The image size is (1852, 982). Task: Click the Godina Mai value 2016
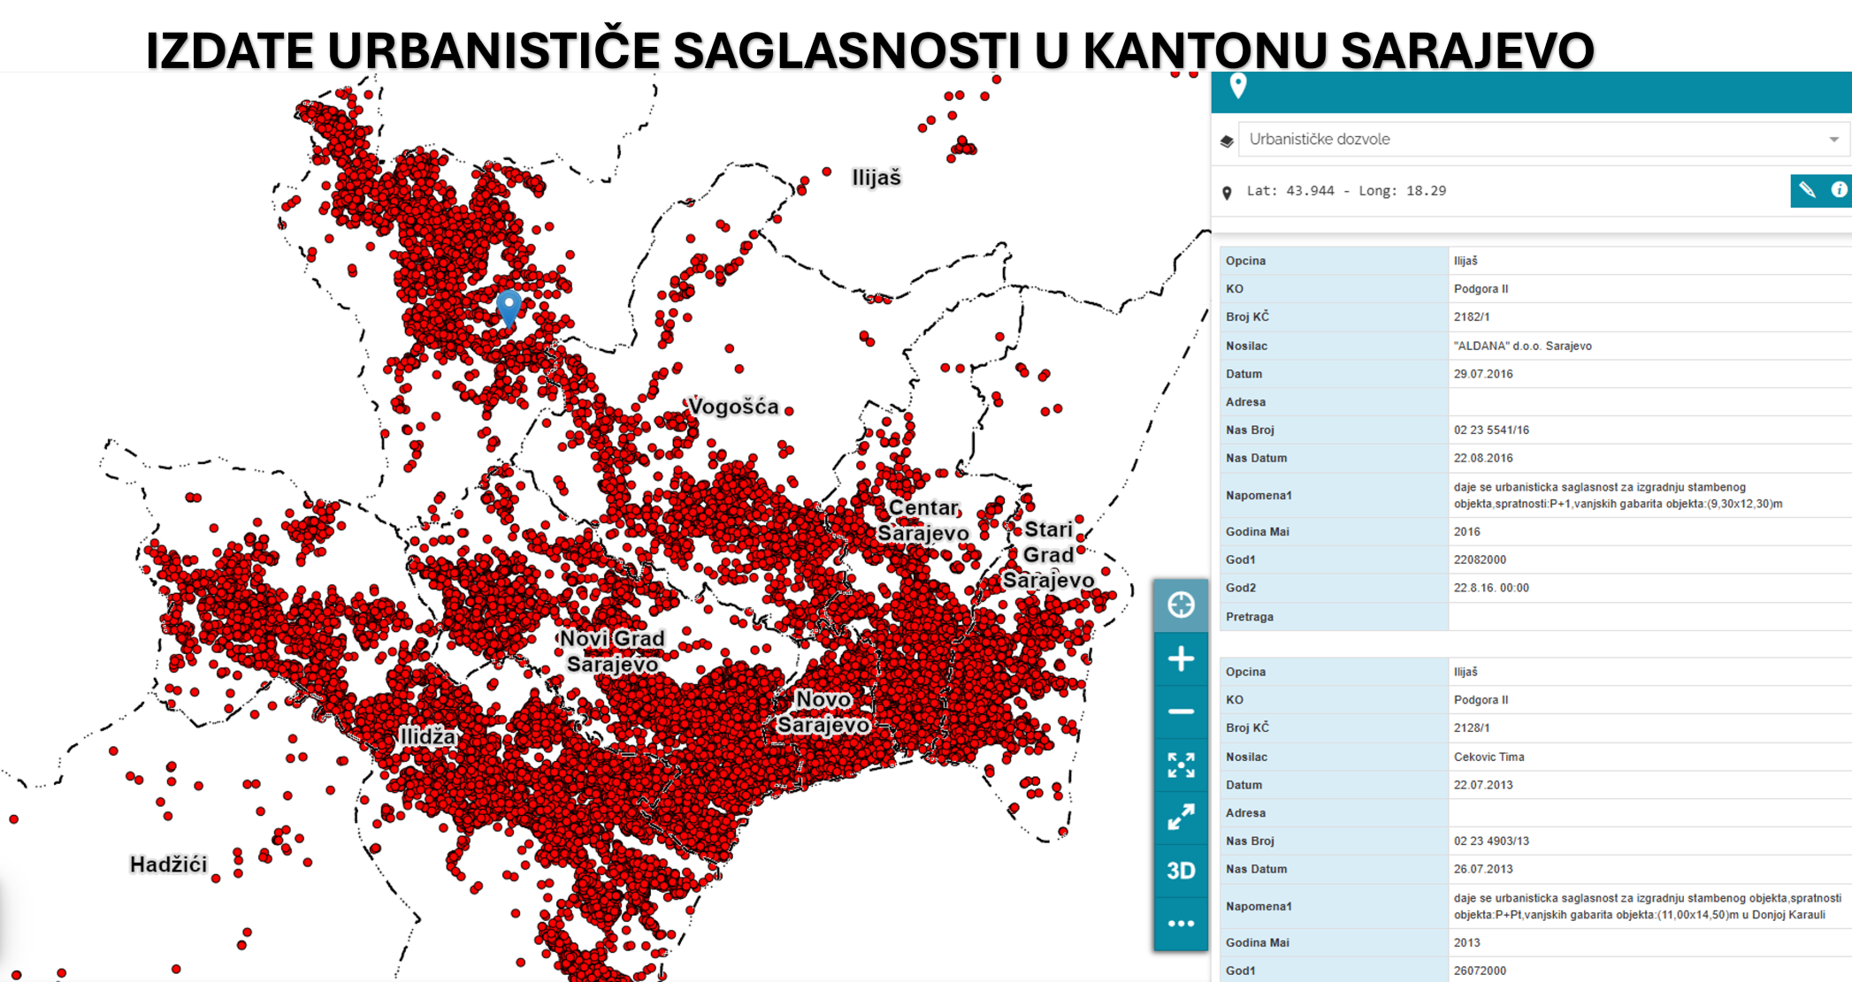coord(1466,531)
